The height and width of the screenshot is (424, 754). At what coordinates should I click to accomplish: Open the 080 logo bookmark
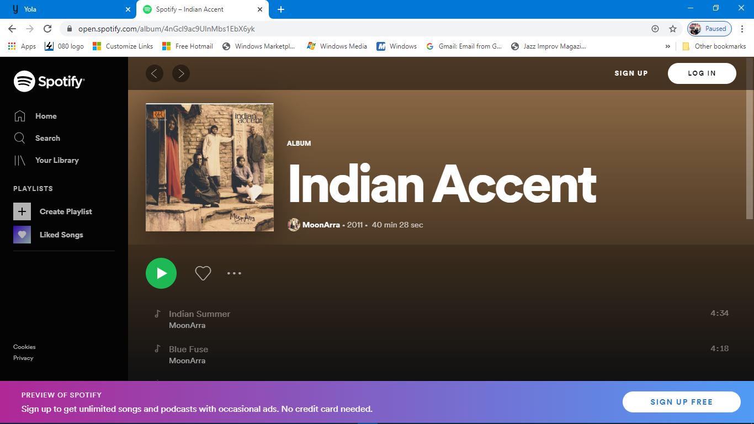click(x=65, y=46)
